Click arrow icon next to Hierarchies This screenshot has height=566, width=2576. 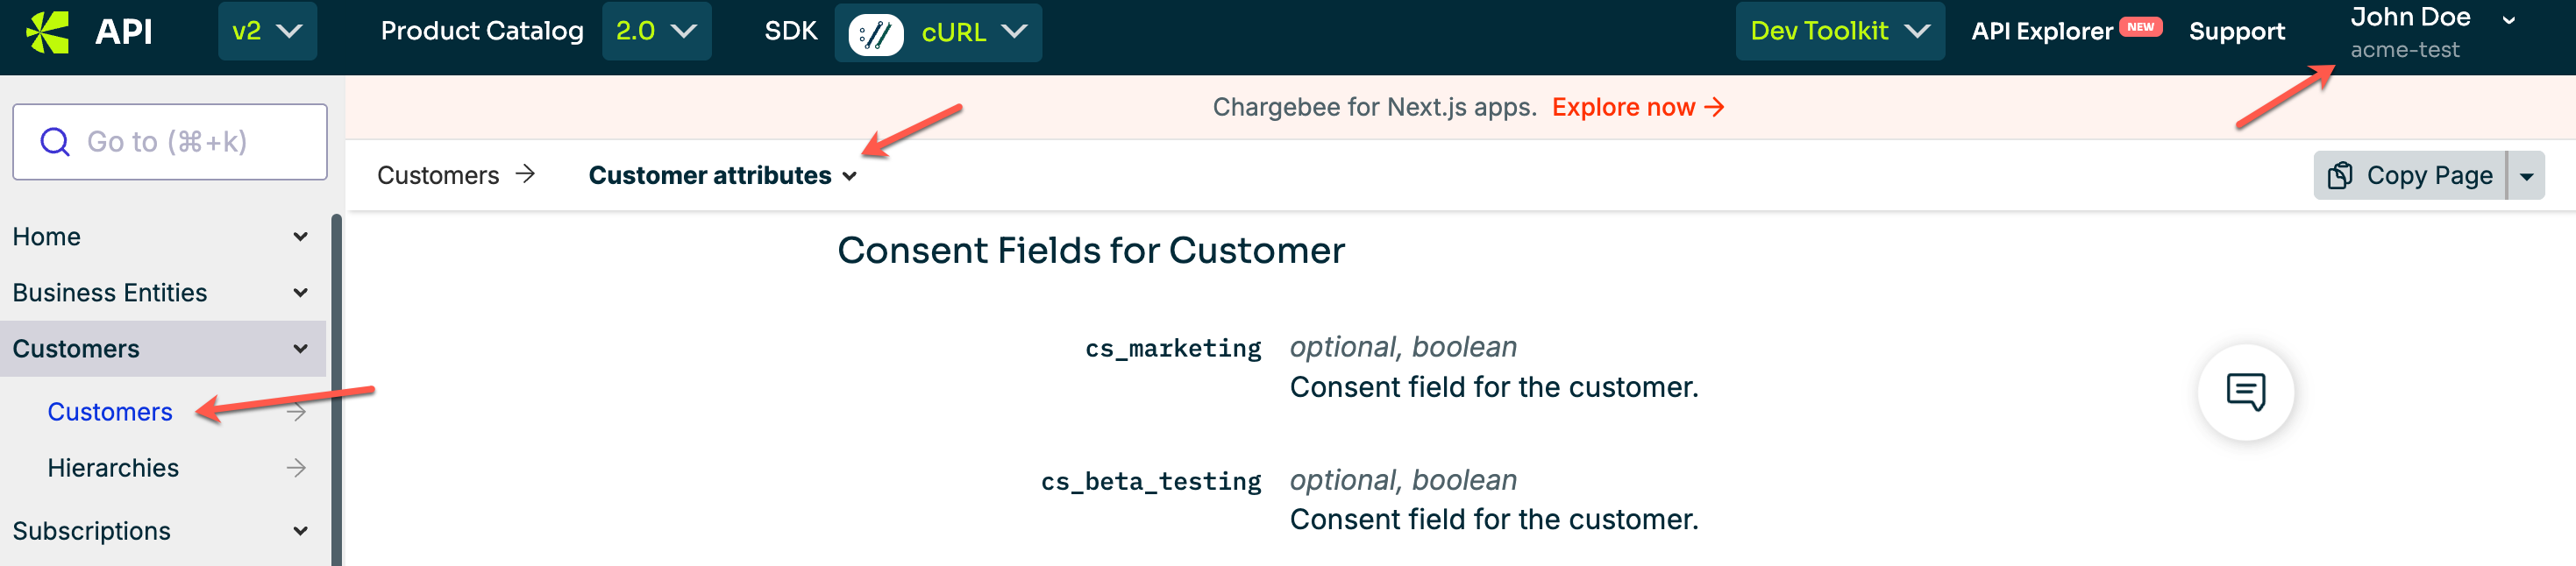[296, 468]
